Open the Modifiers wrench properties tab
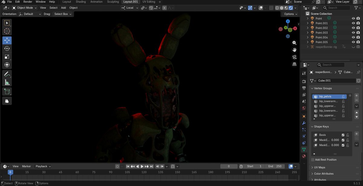 (x=304, y=123)
